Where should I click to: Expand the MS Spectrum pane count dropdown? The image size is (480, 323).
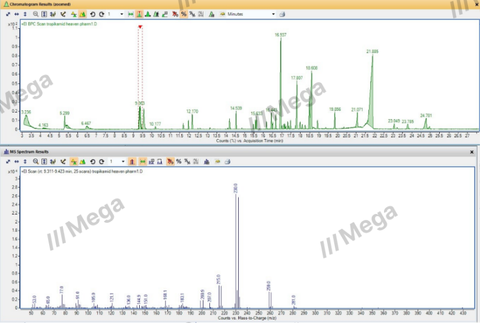[x=122, y=162]
